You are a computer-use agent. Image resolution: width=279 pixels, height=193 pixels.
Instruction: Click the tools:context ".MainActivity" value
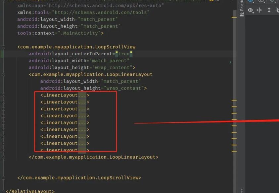coord(85,33)
